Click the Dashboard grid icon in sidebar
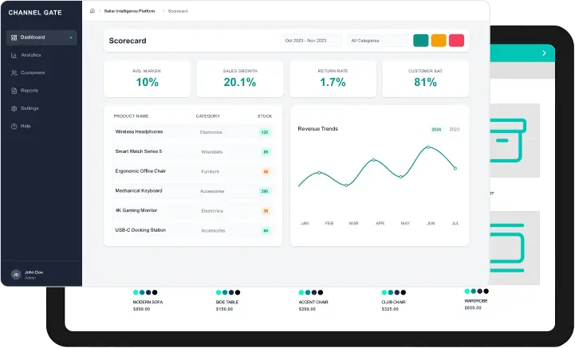 (x=14, y=37)
